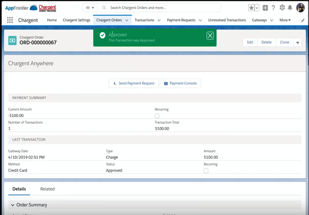
Task: Expand the Transactions tab chevron
Action: click(159, 20)
